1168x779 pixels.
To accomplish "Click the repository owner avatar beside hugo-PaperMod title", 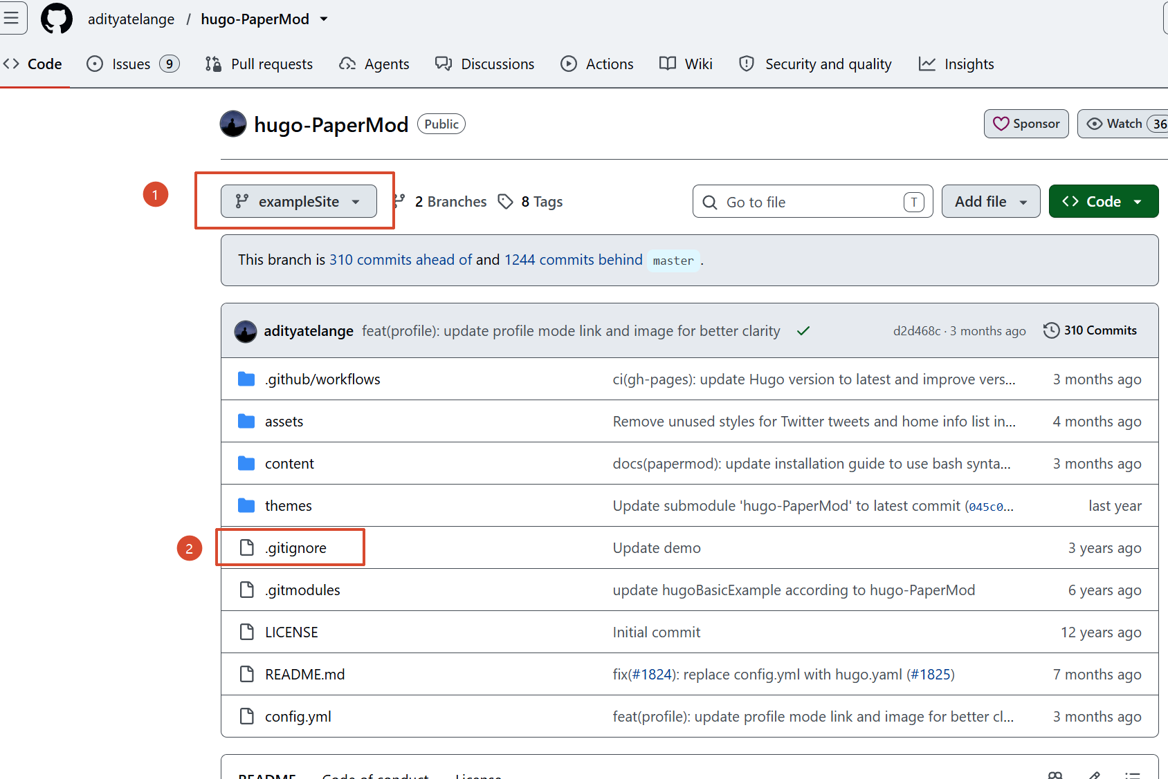I will click(233, 124).
